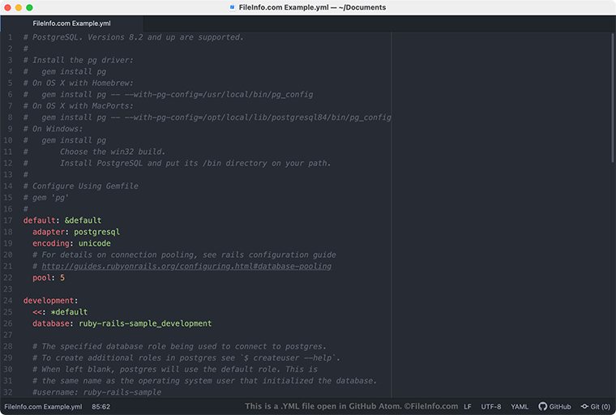Viewport: 616px width, 415px height.
Task: Click the file name in the status bar
Action: point(43,406)
